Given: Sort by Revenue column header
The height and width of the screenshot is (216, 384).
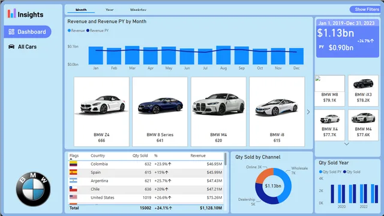Looking at the screenshot, I should 198,155.
